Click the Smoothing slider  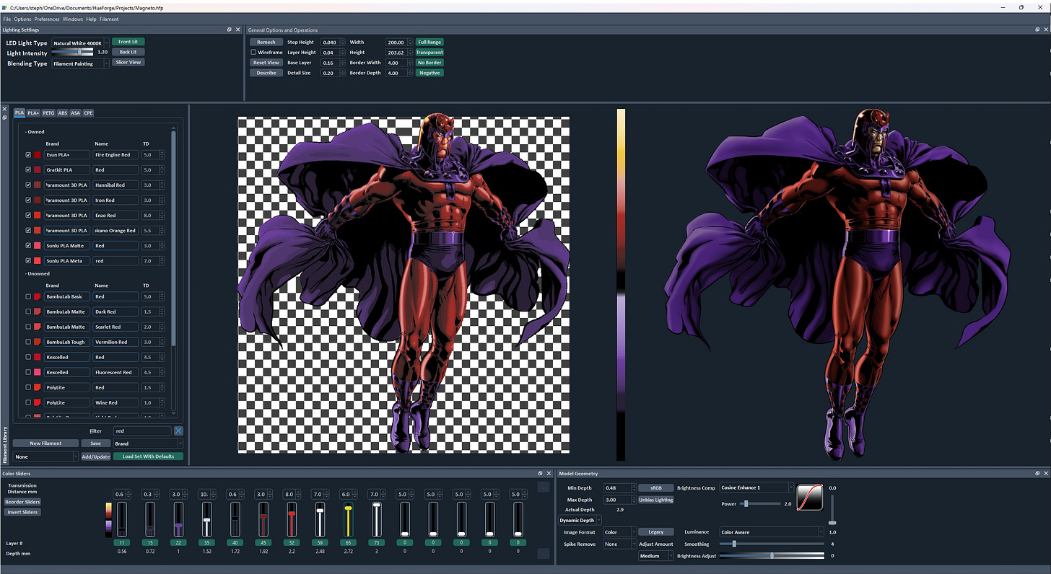(771, 544)
